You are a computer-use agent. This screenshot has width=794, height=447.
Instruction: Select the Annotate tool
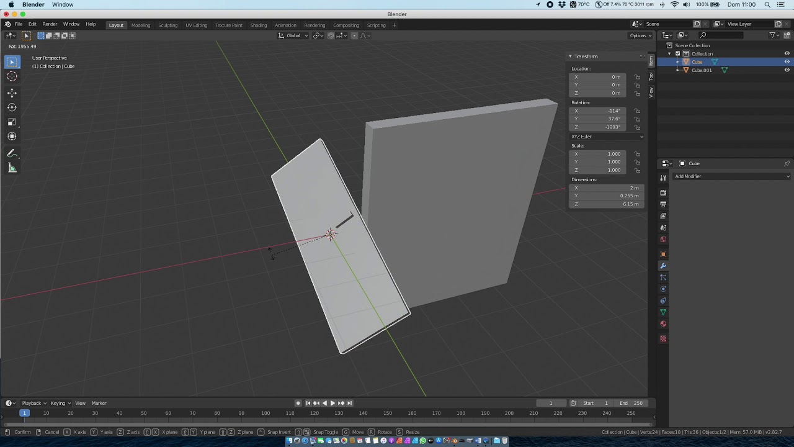pyautogui.click(x=12, y=153)
